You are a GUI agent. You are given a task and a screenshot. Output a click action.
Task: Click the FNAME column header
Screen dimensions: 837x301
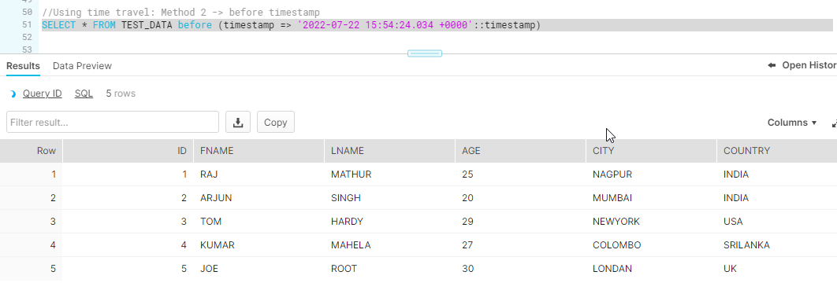pos(259,151)
